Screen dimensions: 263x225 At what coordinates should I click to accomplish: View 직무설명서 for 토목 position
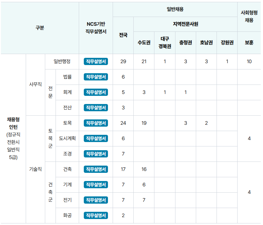click(x=96, y=123)
